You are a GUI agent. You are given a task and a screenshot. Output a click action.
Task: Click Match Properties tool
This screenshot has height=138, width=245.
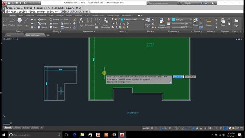(x=162, y=23)
